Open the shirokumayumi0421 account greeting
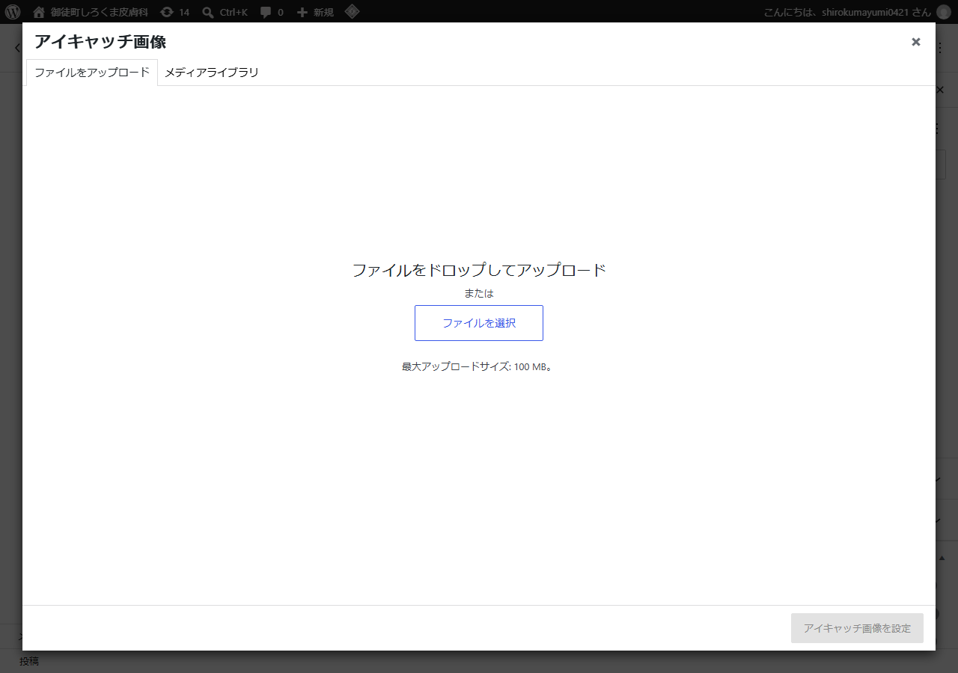958x673 pixels. point(847,12)
